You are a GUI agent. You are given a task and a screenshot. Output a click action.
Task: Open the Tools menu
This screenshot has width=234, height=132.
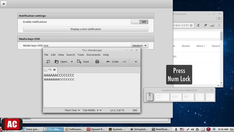(x=80, y=55)
